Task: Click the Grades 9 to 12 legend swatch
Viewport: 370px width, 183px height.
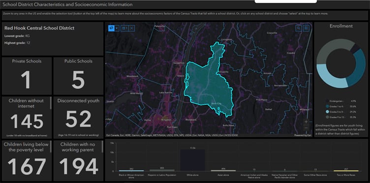Action: (x=327, y=117)
